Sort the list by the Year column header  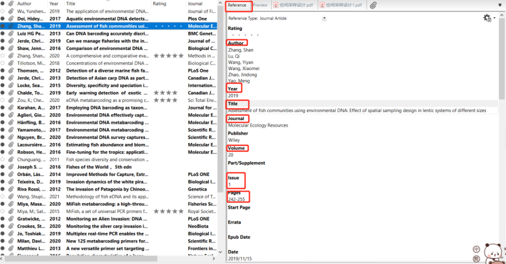pos(54,4)
